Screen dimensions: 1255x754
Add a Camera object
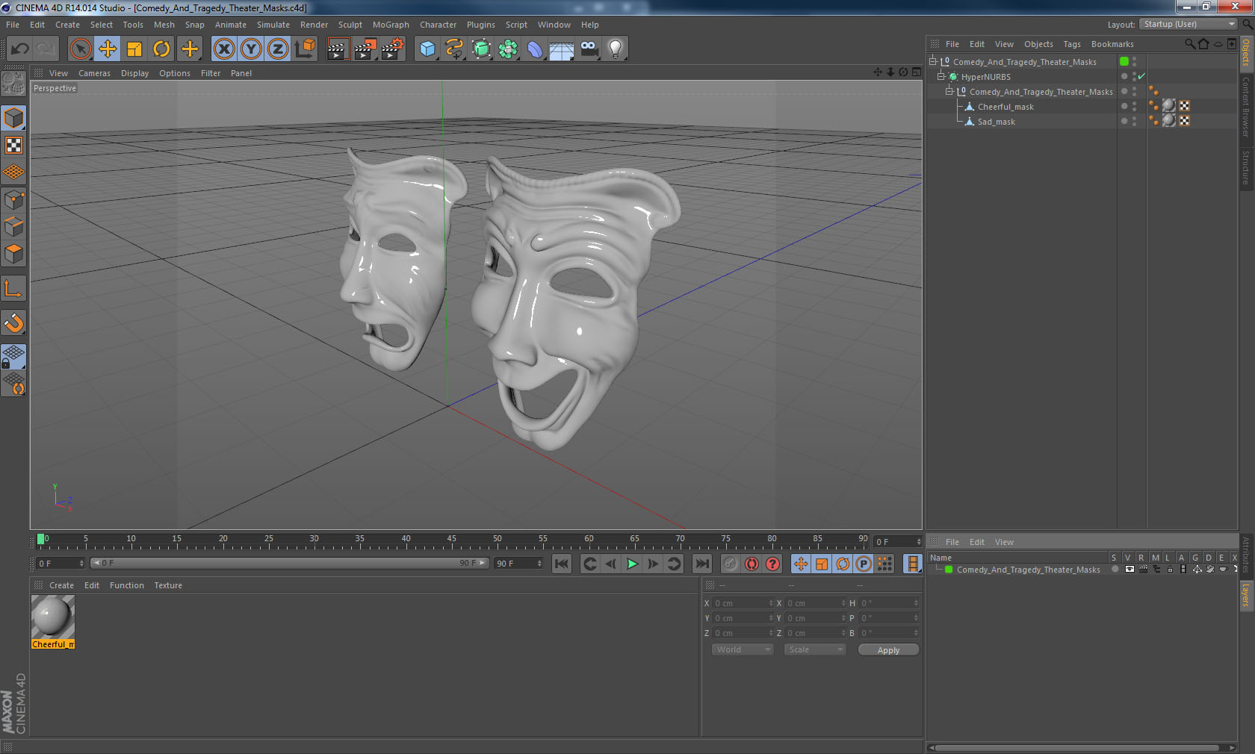[x=589, y=49]
